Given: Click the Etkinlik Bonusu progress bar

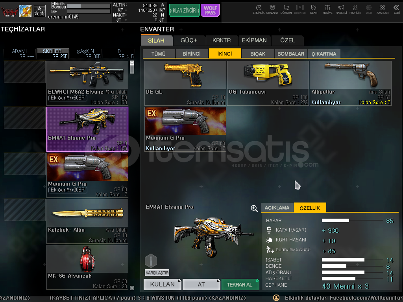Looking at the screenshot, I should [x=89, y=6].
